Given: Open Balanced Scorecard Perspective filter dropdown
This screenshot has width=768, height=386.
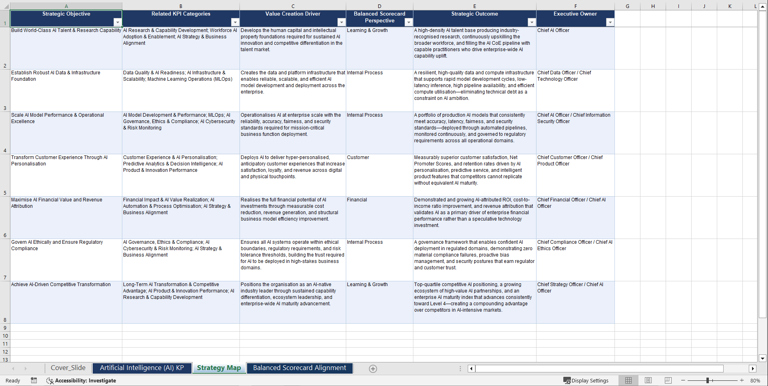Looking at the screenshot, I should click(409, 22).
